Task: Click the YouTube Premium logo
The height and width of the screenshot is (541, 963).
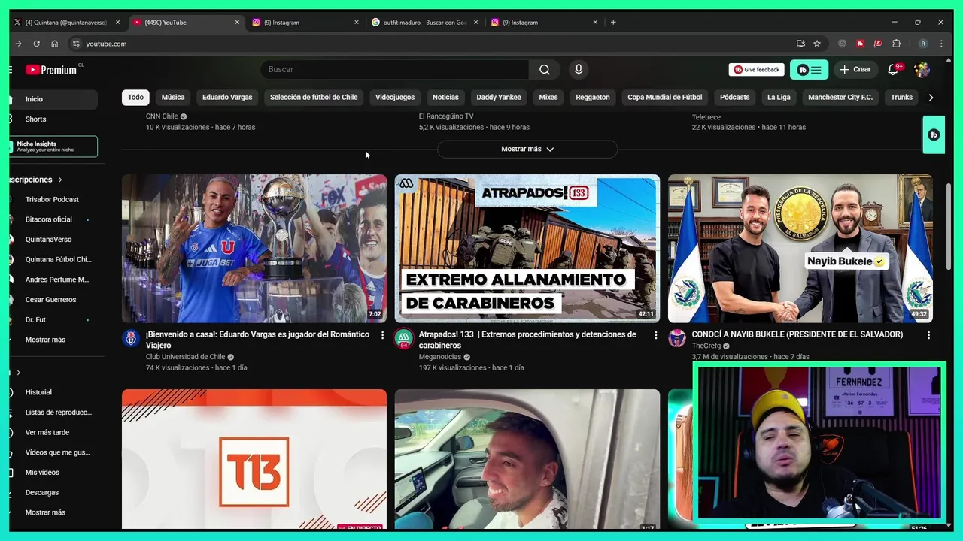Action: click(51, 69)
